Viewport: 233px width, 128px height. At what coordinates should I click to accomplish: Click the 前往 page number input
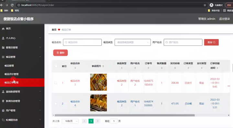click(114, 121)
